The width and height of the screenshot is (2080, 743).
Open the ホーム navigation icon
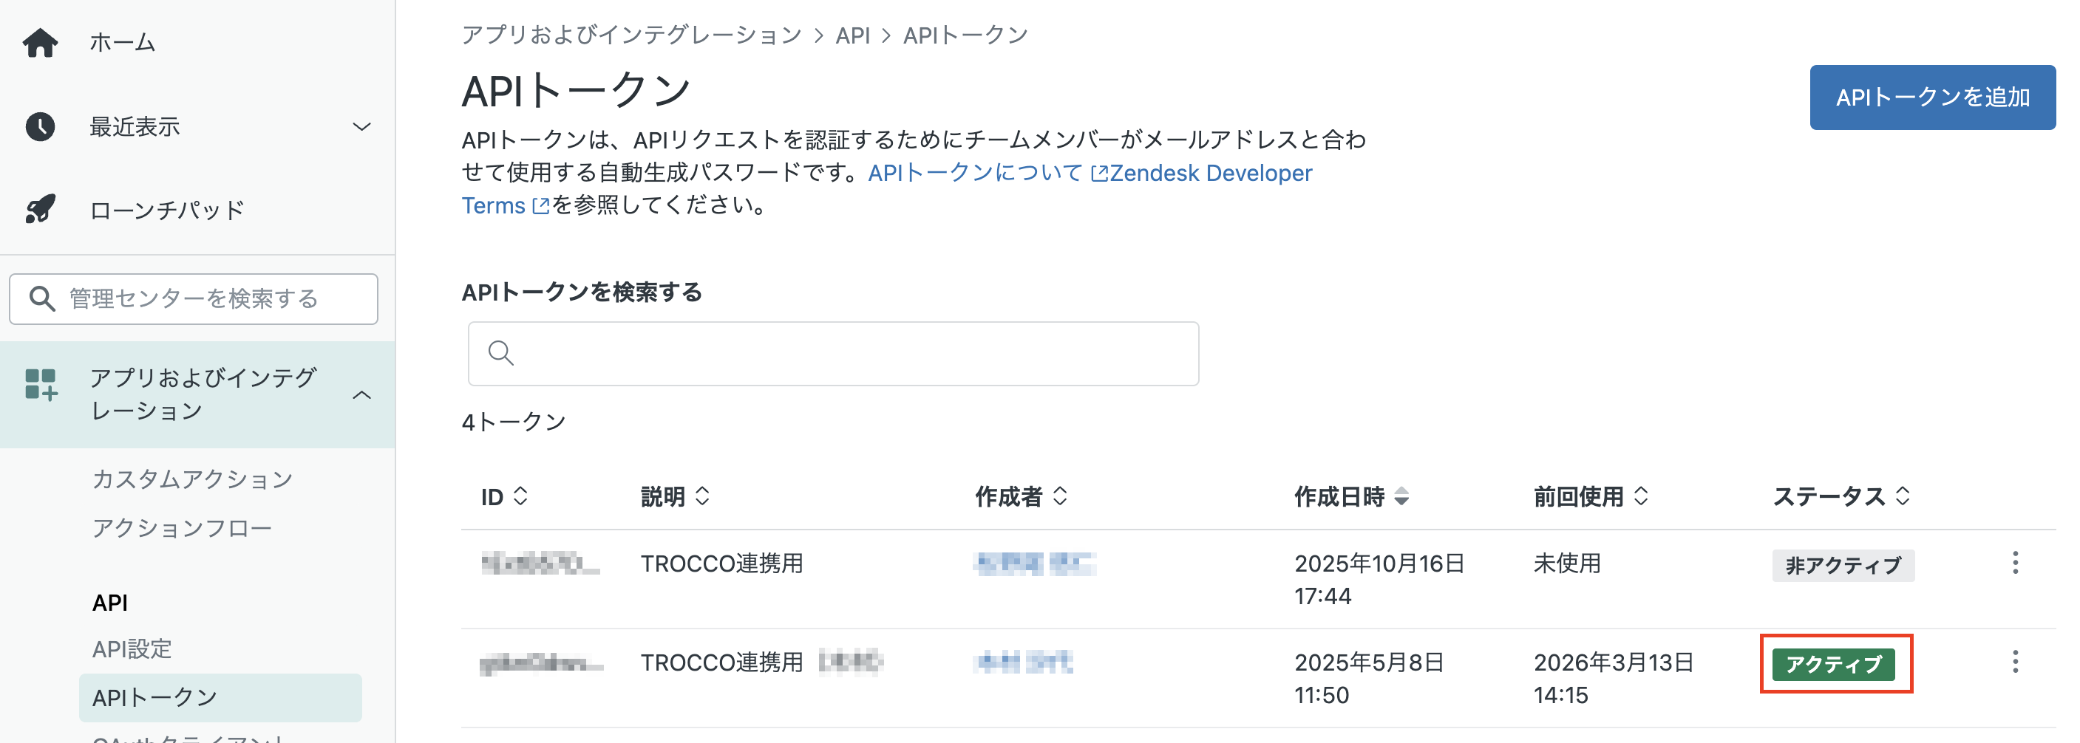point(42,43)
